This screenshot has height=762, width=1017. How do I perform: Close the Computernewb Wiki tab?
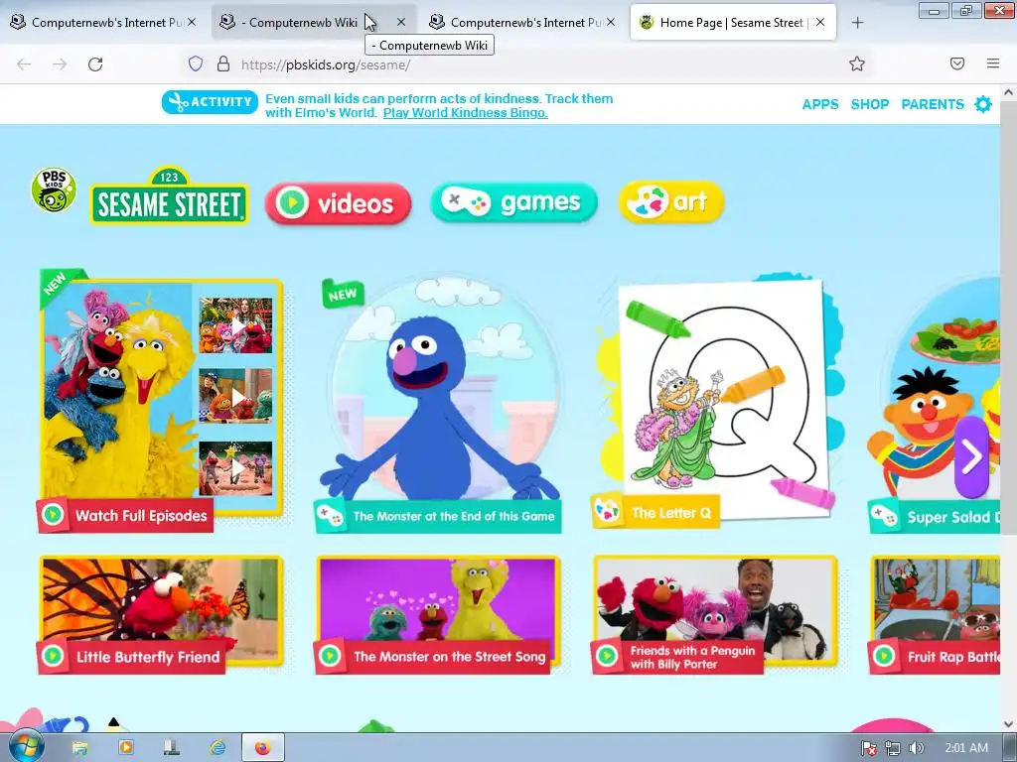coord(401,22)
